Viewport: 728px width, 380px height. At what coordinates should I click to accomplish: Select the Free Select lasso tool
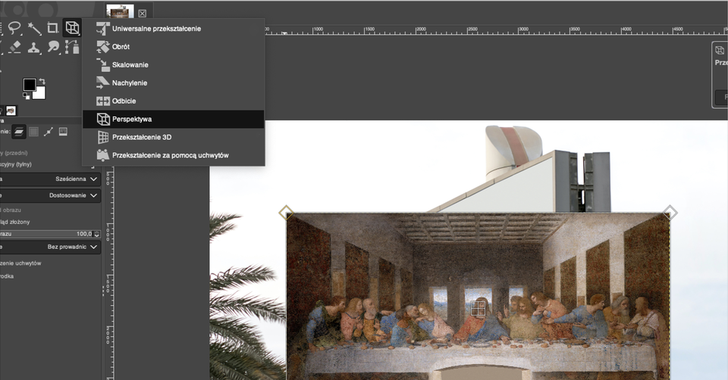14,29
